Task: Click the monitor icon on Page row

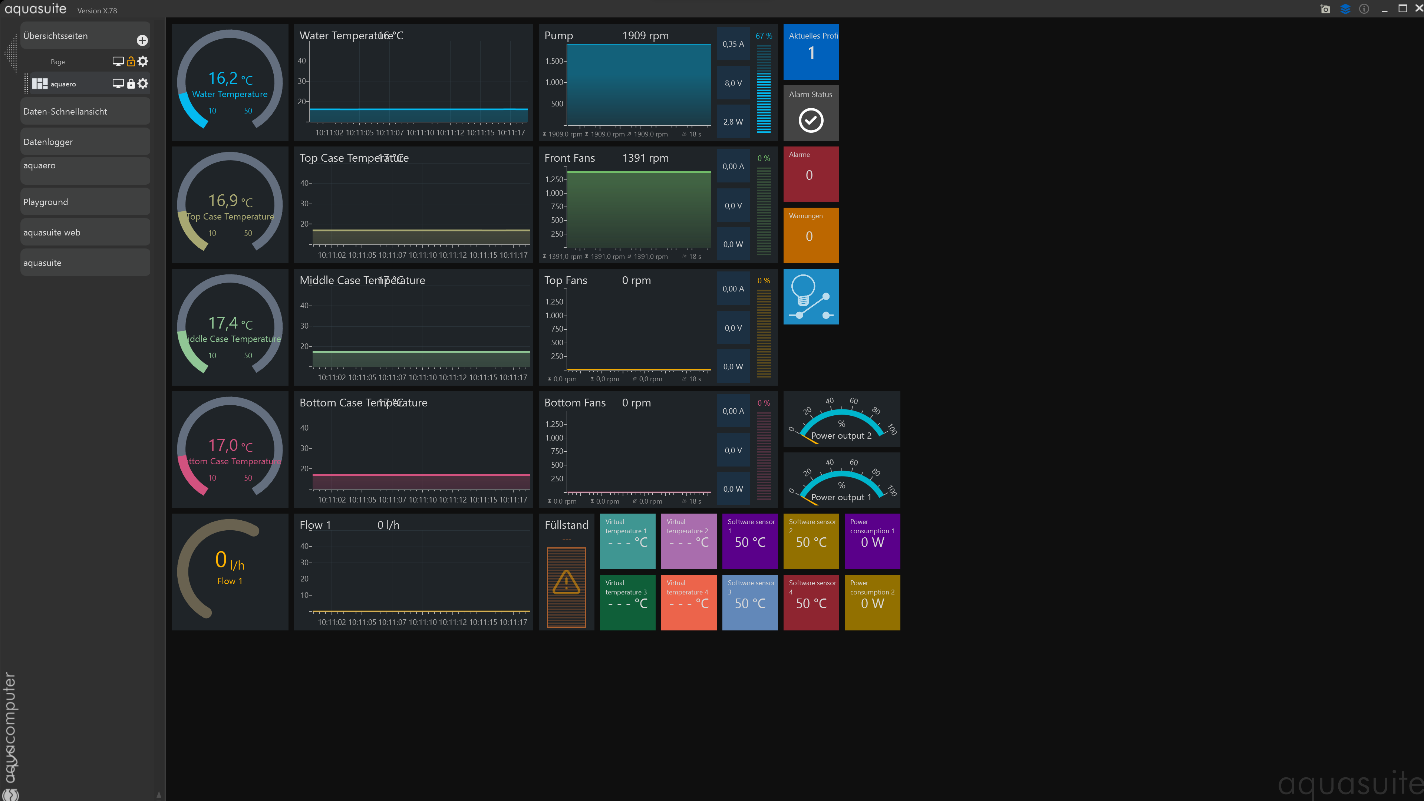Action: (x=118, y=61)
